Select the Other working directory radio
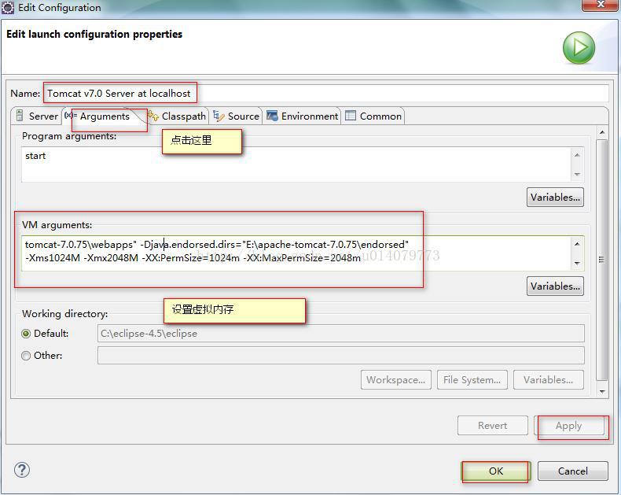621x495 pixels. point(26,356)
